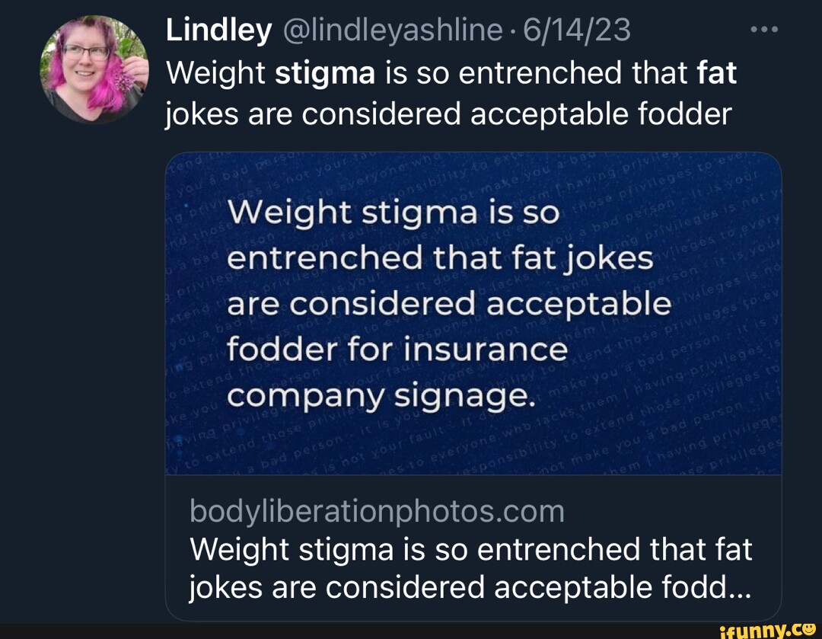Click 'are considered acceptable' line in image
Image resolution: width=822 pixels, height=639 pixels.
point(450,305)
